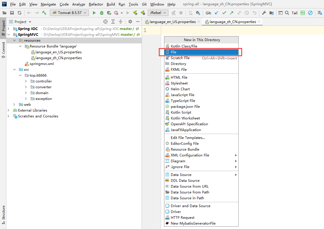Expand the Spring-IOC module node
The image size is (324, 229).
click(8, 29)
